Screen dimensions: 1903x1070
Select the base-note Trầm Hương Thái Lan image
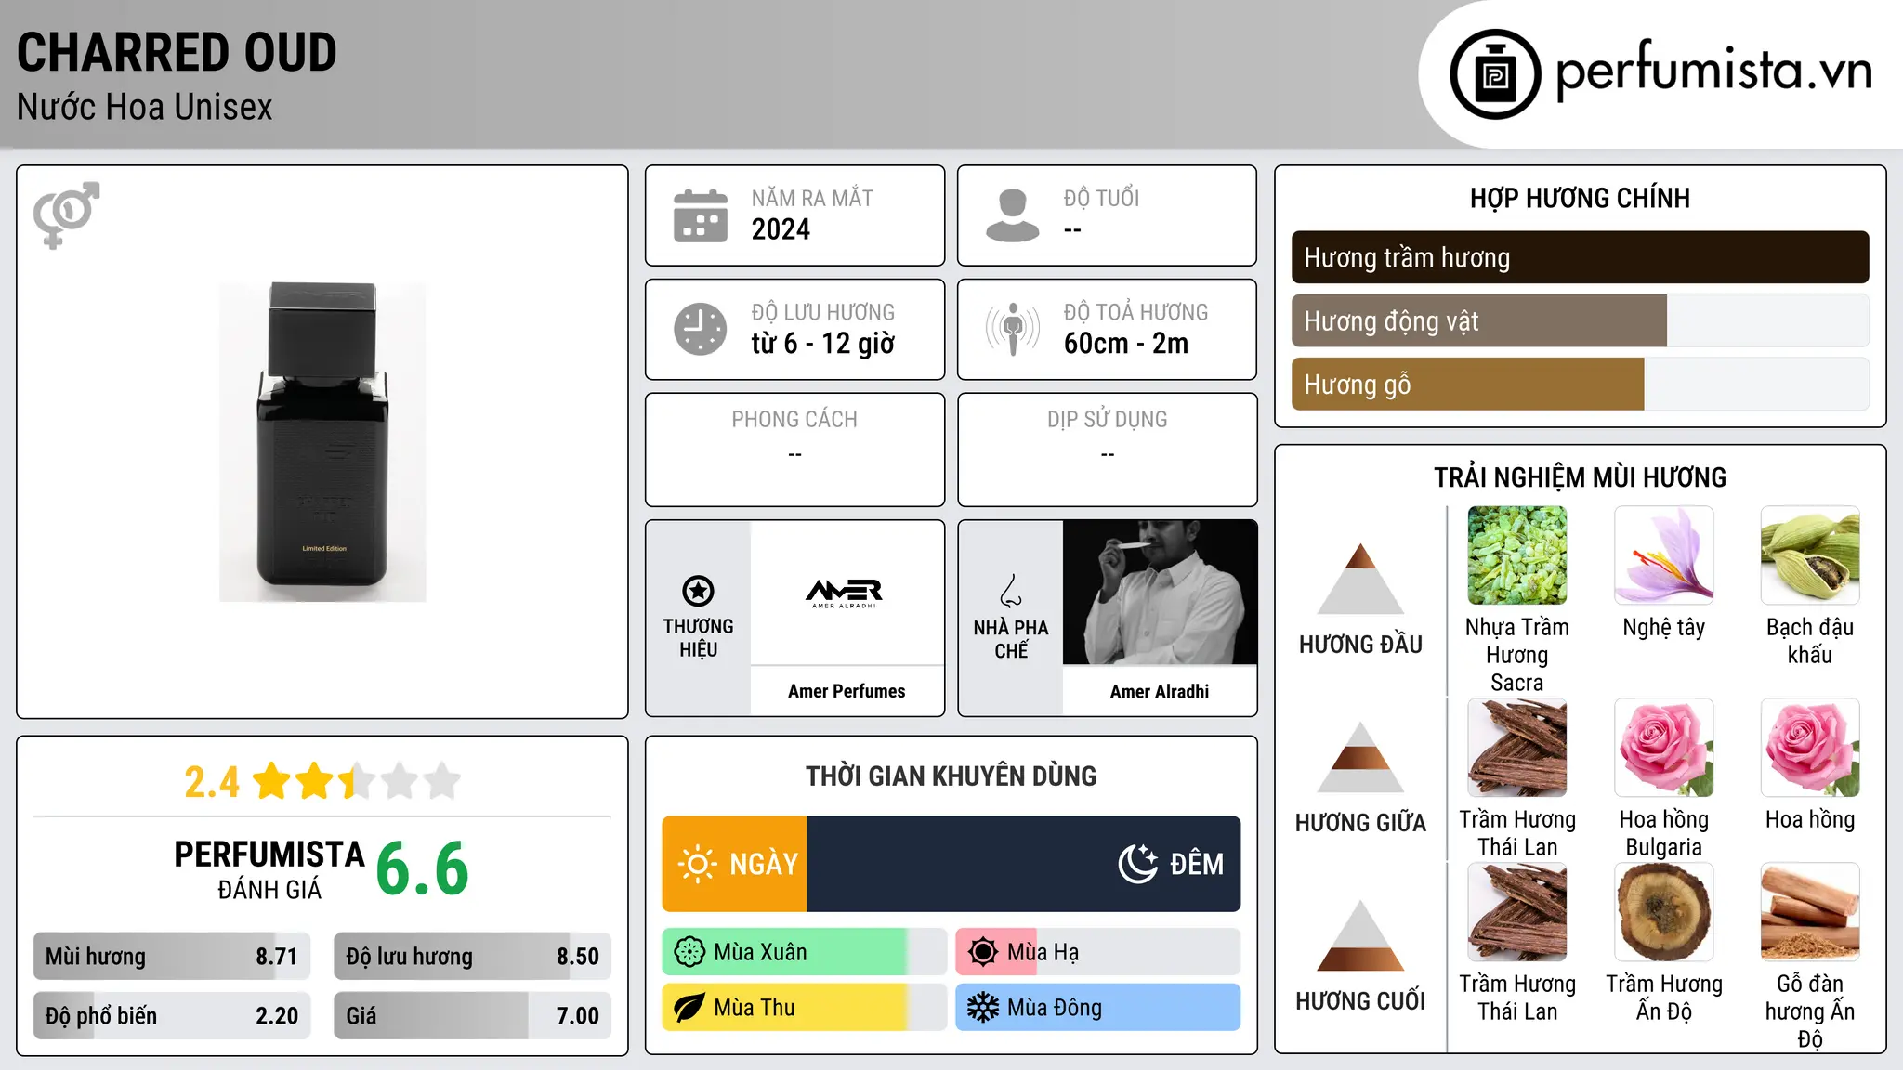[1517, 912]
